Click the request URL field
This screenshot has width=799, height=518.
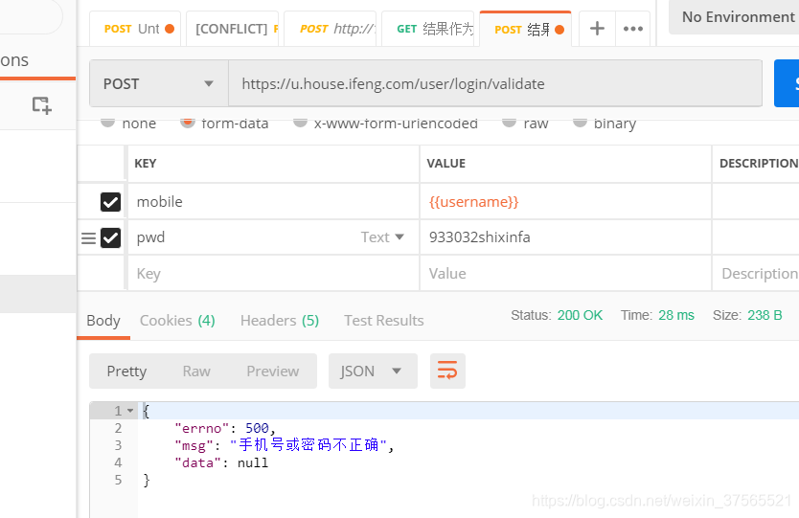coord(494,83)
